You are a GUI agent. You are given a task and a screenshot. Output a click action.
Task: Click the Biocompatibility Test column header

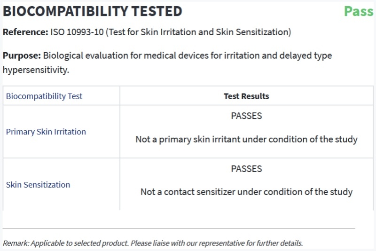[44, 96]
